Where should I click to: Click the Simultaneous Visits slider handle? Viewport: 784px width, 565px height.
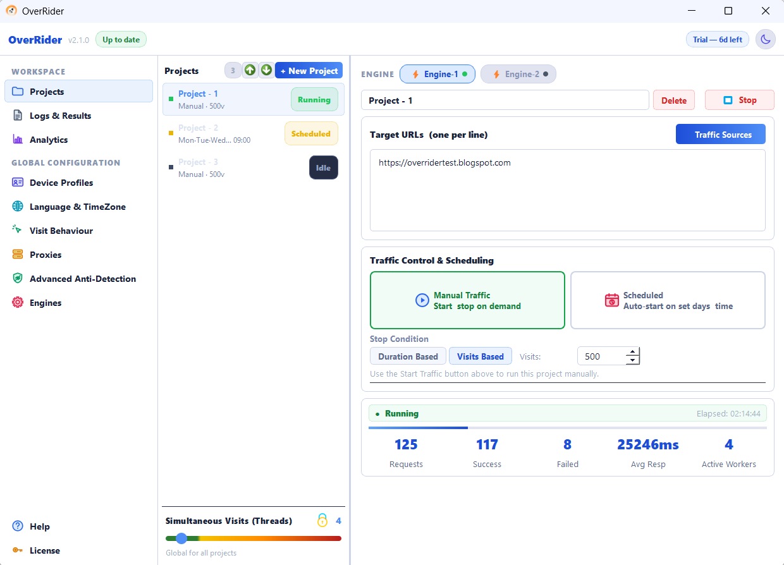181,538
